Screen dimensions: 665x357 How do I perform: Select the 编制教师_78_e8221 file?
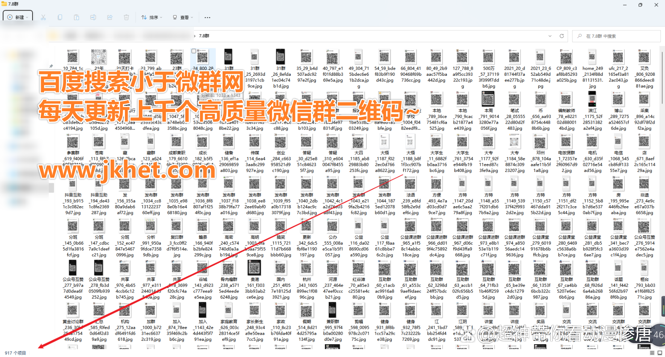566,111
